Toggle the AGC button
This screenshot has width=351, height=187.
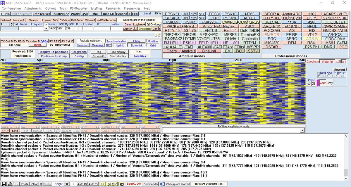(x=323, y=83)
